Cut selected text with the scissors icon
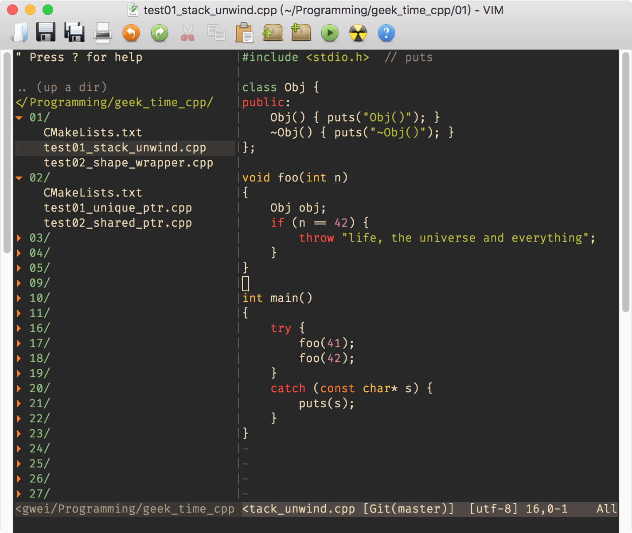Viewport: 632px width, 533px height. [x=187, y=33]
